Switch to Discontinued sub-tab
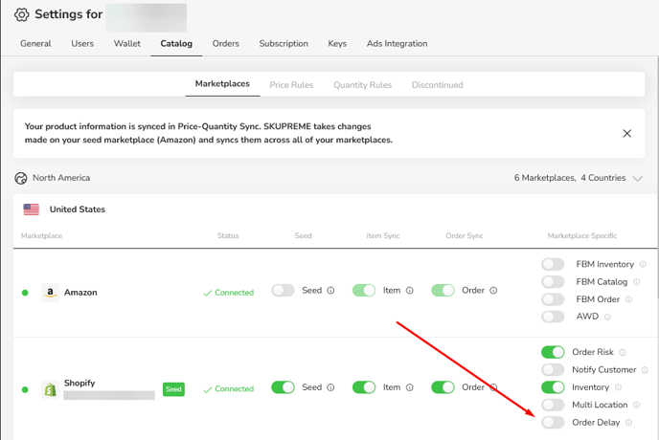Image resolution: width=659 pixels, height=440 pixels. tap(438, 85)
